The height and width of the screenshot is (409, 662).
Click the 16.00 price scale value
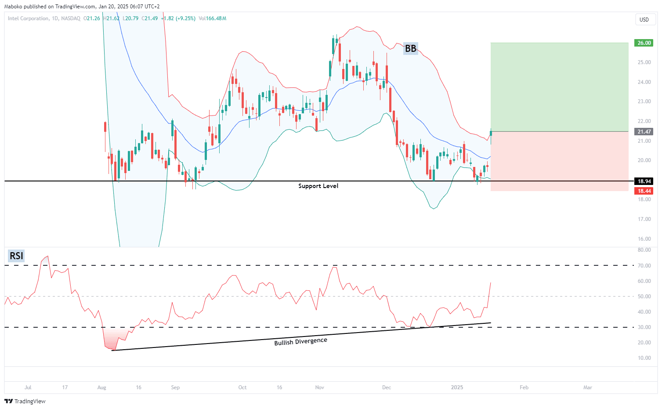[x=644, y=239]
